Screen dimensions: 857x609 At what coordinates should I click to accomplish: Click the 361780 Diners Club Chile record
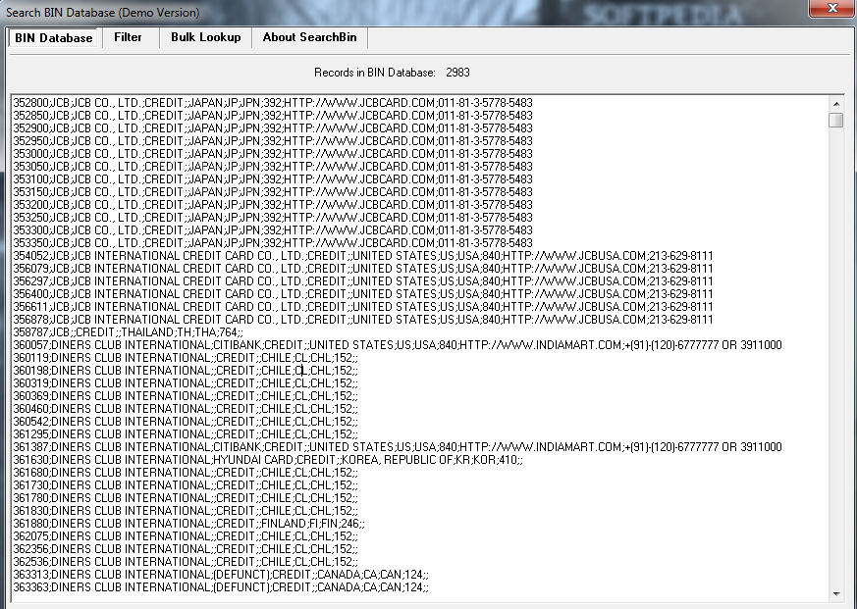(x=186, y=497)
